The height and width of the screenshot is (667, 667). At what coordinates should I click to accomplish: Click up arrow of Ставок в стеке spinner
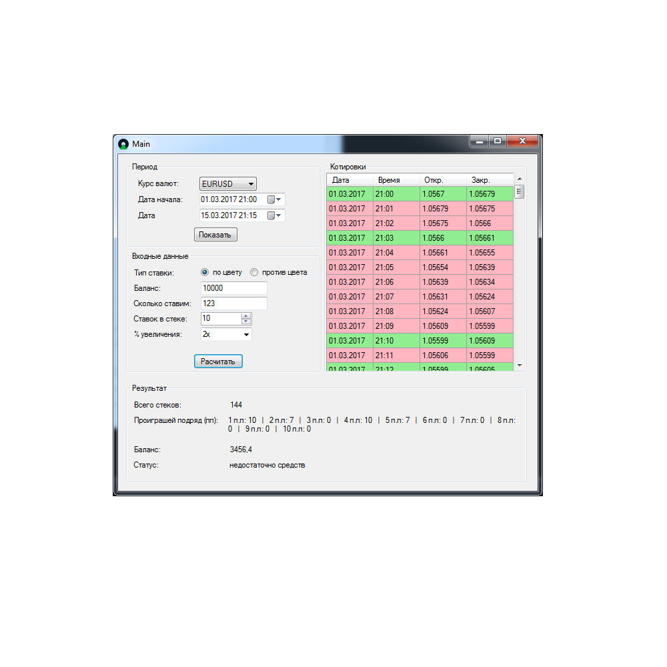246,316
